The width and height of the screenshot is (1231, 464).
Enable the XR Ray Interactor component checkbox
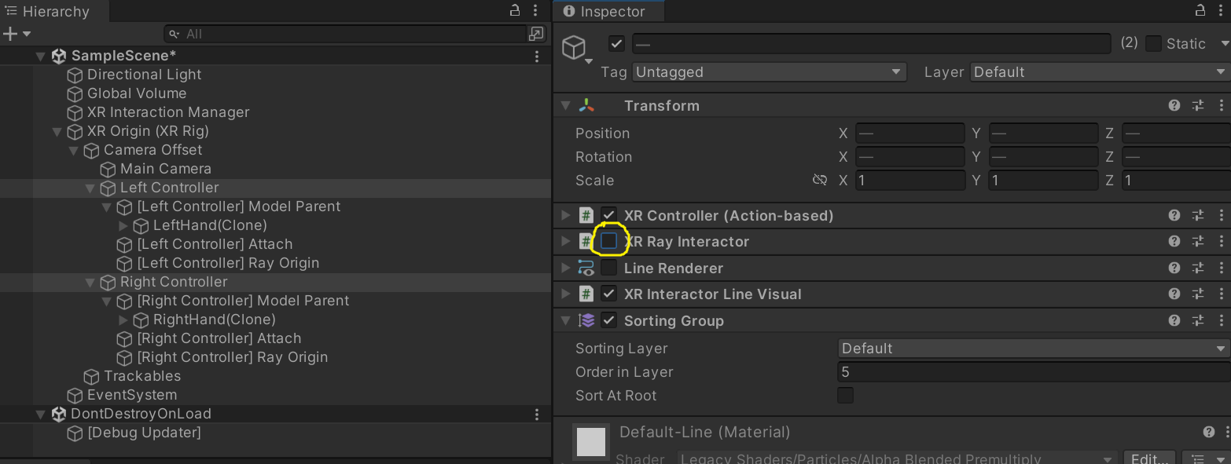[x=608, y=241]
